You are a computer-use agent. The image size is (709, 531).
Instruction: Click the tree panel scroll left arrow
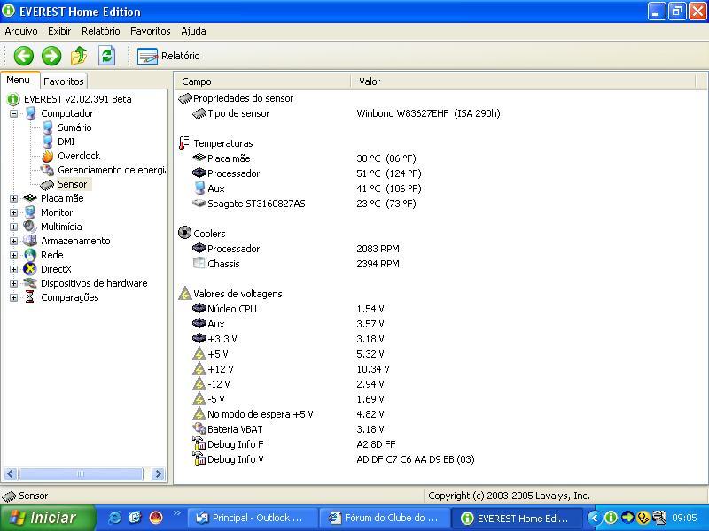[11, 474]
